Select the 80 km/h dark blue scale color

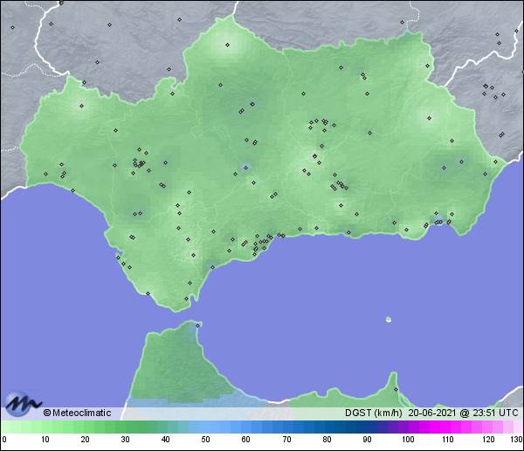coord(326,427)
